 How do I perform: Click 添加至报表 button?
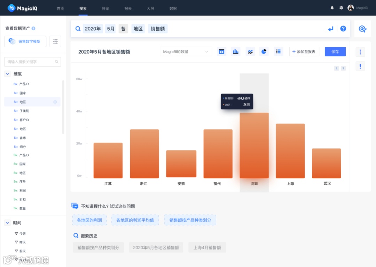pos(304,52)
